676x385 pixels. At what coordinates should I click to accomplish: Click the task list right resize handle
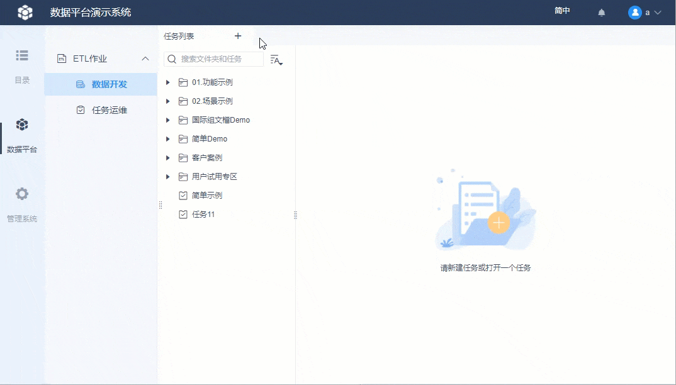coord(295,215)
